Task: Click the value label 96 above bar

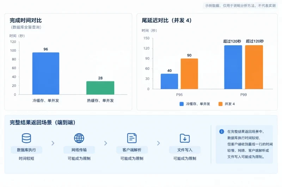Action: 46,49
